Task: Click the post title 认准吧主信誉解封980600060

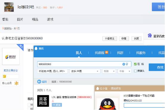Action: point(22,38)
